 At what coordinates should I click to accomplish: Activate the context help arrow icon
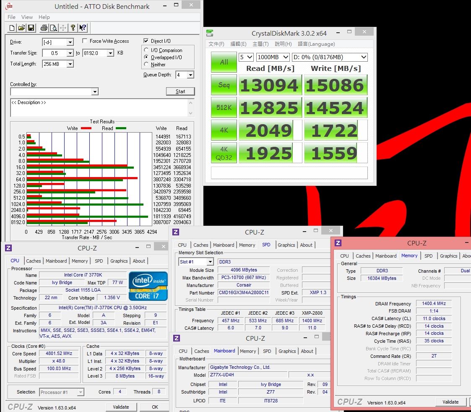(83, 28)
